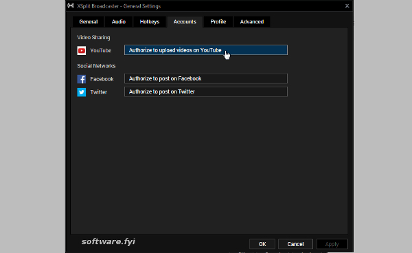The height and width of the screenshot is (253, 412).
Task: Authorize to upload videos on YouTube
Action: (x=206, y=50)
